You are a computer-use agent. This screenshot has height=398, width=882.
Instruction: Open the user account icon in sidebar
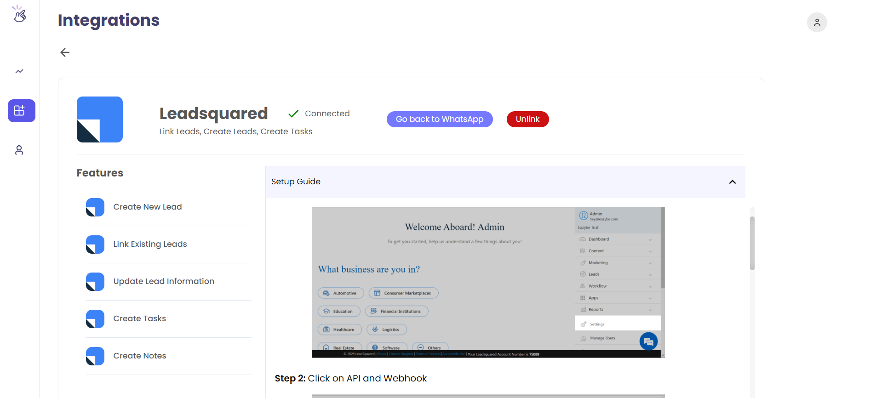coord(19,150)
